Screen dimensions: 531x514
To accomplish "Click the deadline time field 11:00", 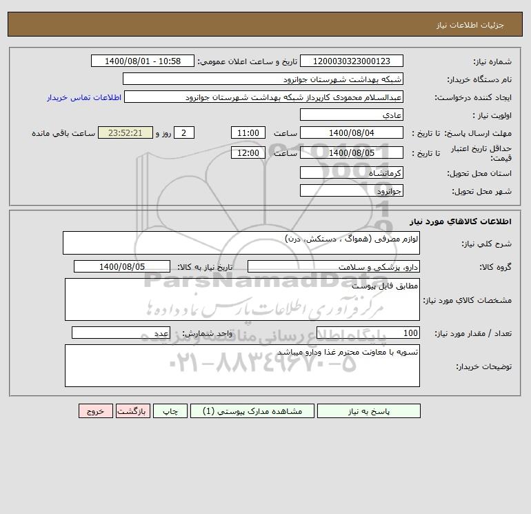I will (x=248, y=133).
